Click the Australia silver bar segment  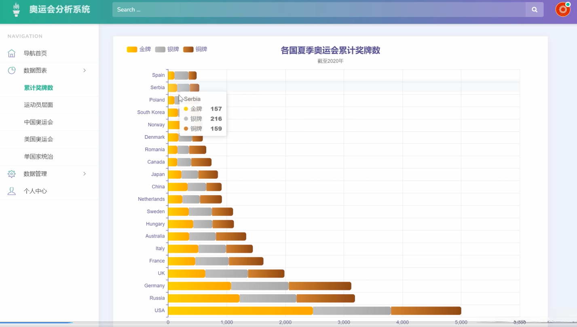pyautogui.click(x=203, y=236)
